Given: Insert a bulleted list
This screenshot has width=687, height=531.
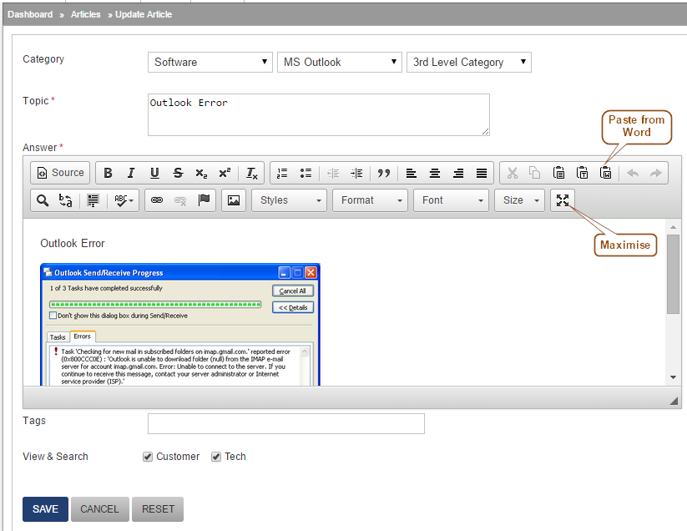Looking at the screenshot, I should [x=306, y=173].
